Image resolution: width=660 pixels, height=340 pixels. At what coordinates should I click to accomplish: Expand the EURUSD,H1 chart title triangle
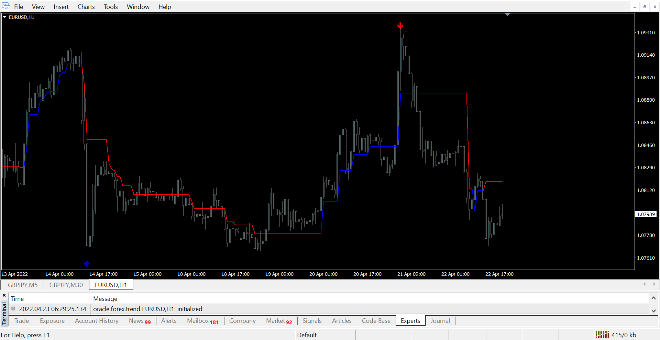point(5,17)
